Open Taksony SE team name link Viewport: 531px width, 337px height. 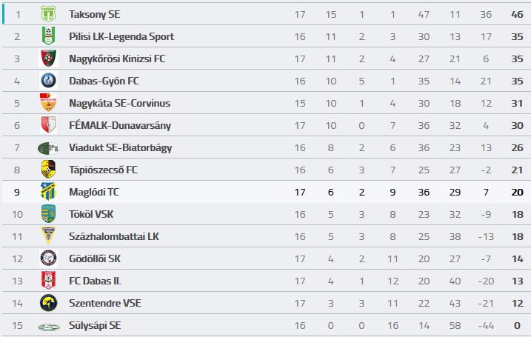click(95, 14)
